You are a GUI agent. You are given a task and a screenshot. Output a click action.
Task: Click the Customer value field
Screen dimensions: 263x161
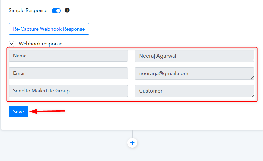click(194, 91)
